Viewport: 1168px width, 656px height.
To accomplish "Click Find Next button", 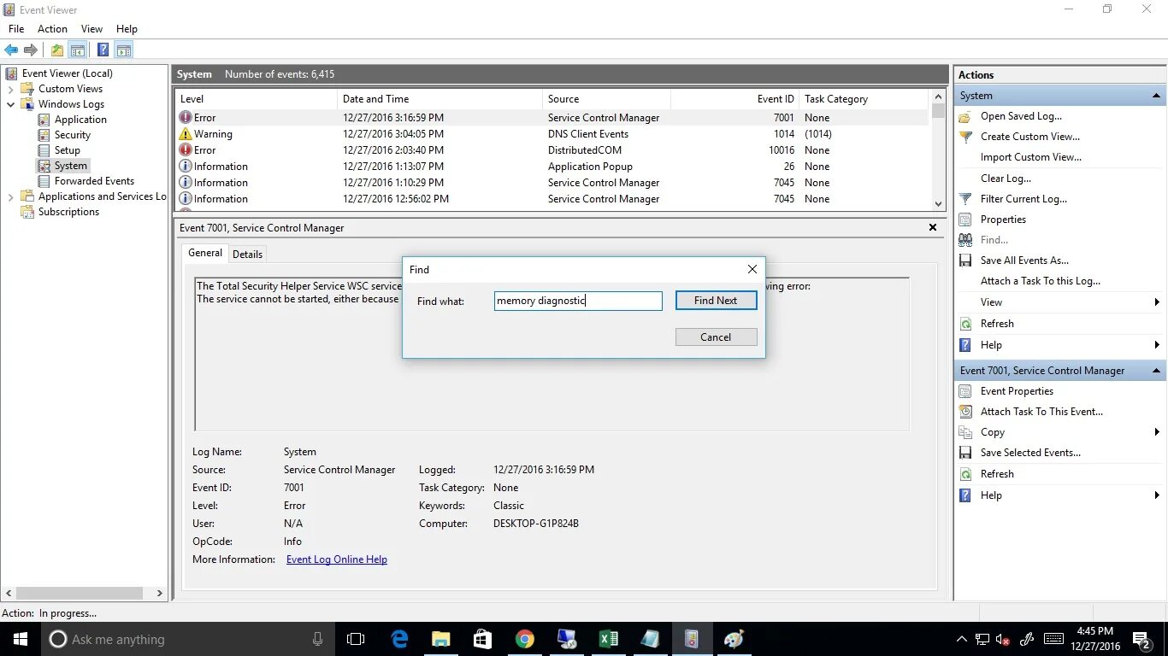I will tap(716, 301).
